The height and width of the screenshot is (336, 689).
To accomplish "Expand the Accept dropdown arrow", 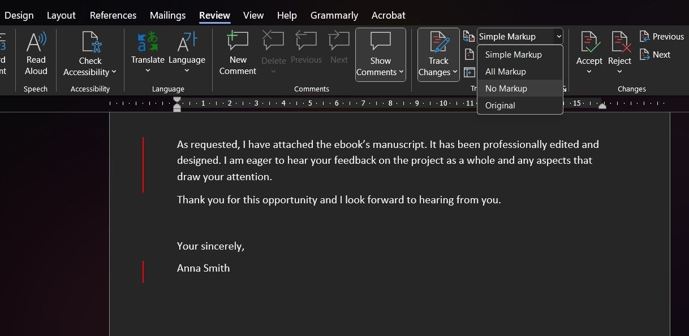I will tap(589, 72).
